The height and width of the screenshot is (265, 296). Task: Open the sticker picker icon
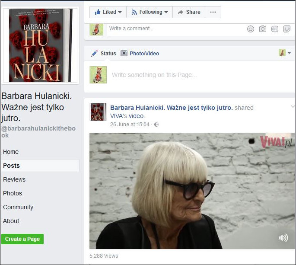(x=286, y=29)
